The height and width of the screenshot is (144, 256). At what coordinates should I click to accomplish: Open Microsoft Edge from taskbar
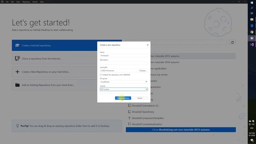tap(252, 26)
